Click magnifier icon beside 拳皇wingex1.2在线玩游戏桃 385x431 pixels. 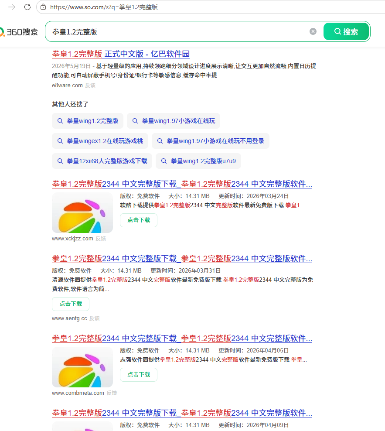[x=60, y=141]
